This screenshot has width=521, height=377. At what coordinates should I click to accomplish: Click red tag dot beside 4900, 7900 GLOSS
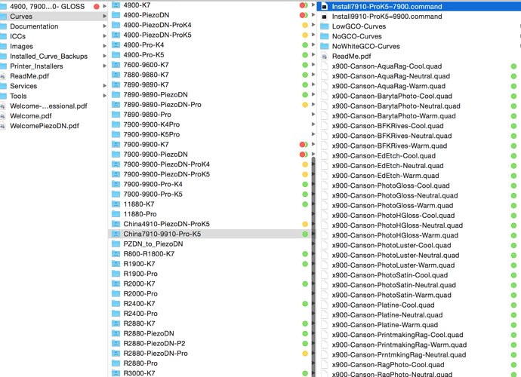[x=97, y=6]
